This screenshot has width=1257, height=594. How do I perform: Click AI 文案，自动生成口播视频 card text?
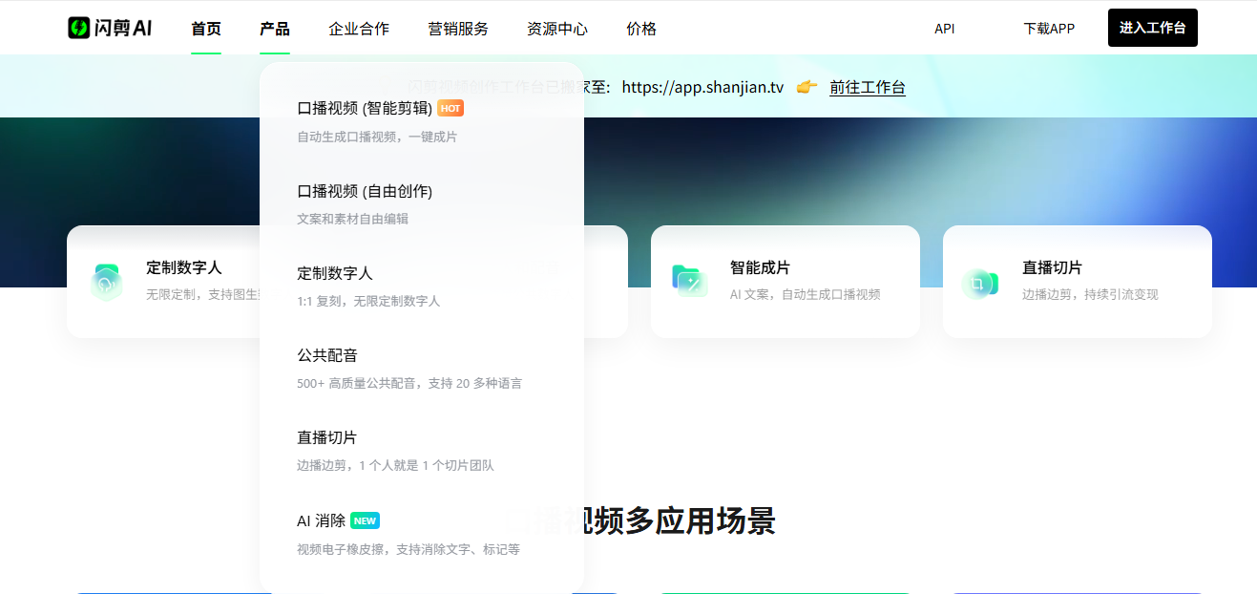[x=806, y=294]
